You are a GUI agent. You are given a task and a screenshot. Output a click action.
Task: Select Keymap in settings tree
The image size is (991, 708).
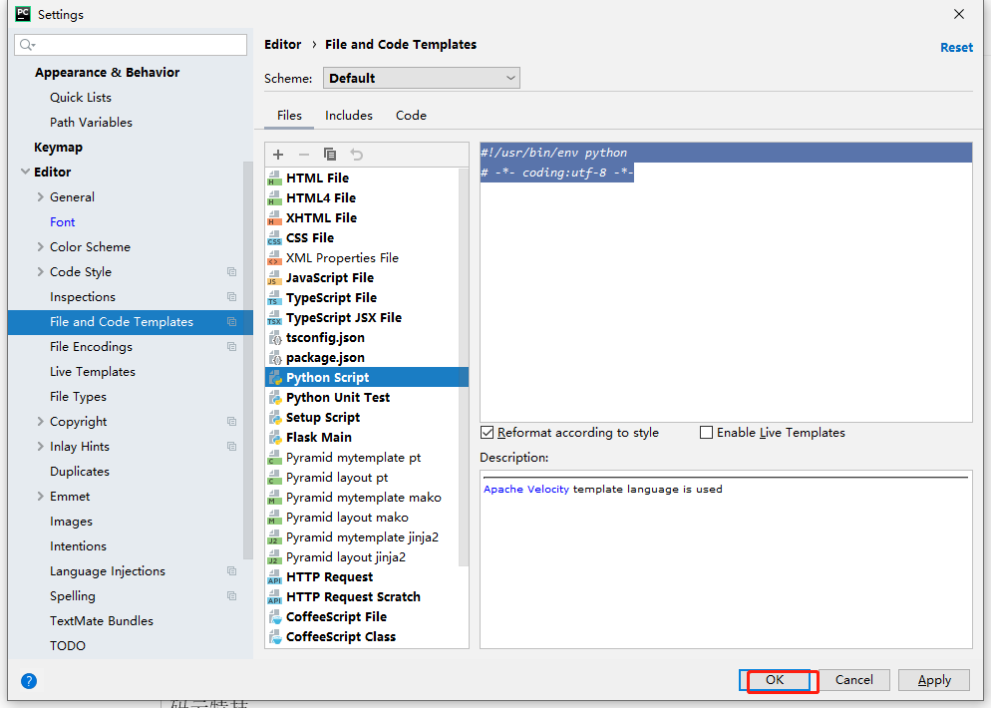[x=58, y=148]
